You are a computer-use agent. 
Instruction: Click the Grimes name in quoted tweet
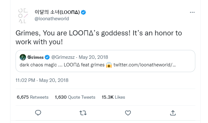tap(36, 57)
